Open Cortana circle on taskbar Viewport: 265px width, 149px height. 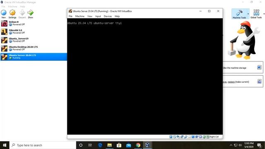(81, 145)
